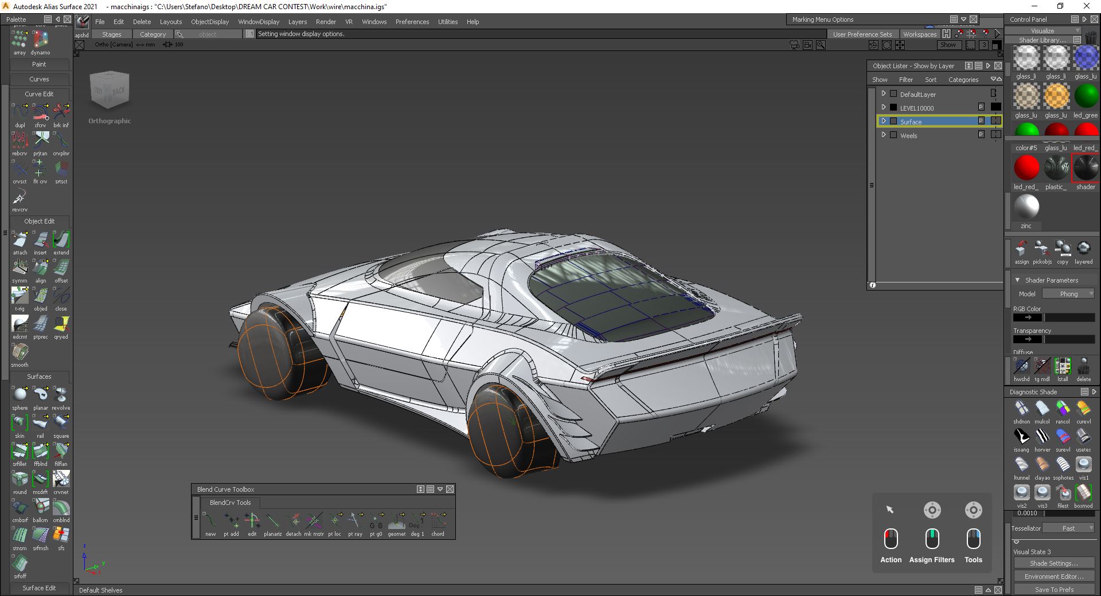Image resolution: width=1101 pixels, height=596 pixels.
Task: Expand the Surface layer tree arrow
Action: (884, 121)
